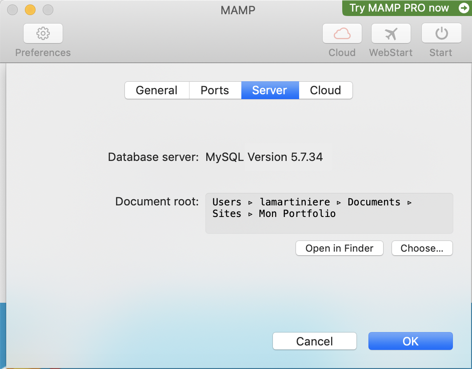Screen dimensions: 472x369
Task: Select the Server tab
Action: [269, 90]
